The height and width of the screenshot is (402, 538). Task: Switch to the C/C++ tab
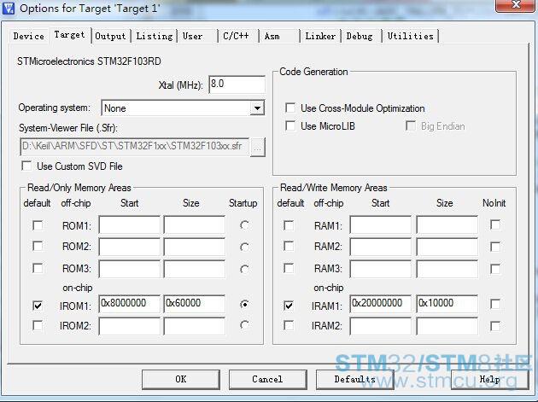tap(236, 36)
